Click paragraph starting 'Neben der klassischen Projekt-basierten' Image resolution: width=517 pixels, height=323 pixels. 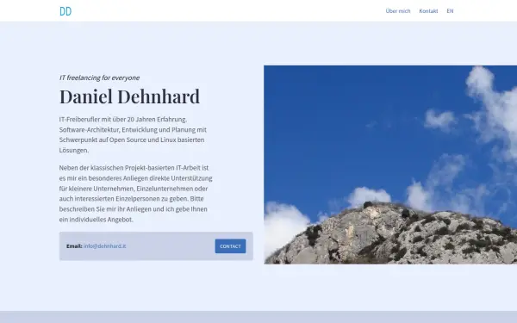pos(136,194)
